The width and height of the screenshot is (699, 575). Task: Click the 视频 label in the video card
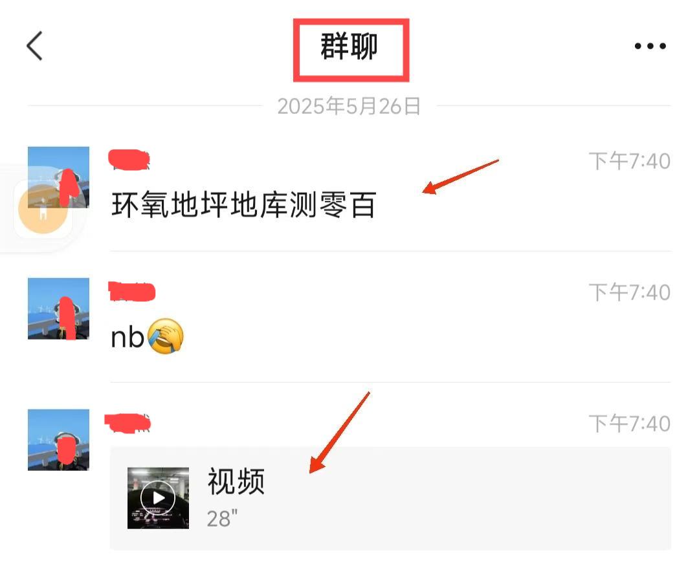pyautogui.click(x=236, y=481)
